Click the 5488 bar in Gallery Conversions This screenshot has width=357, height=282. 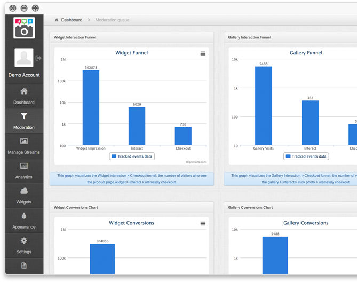point(275,255)
